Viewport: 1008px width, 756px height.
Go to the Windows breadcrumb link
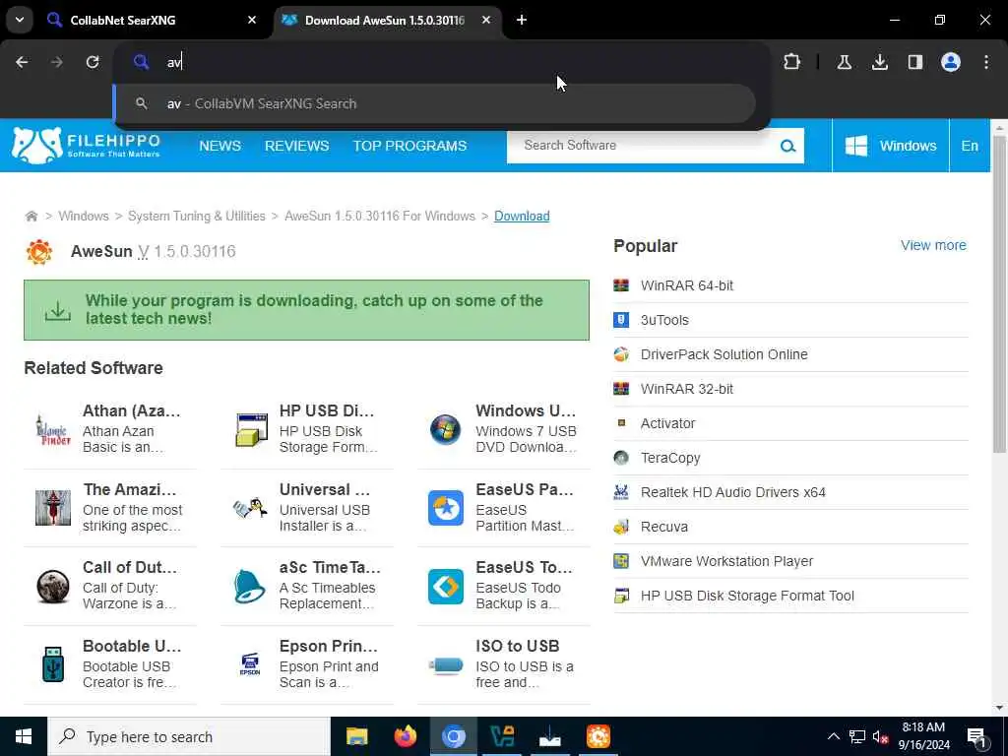click(84, 216)
